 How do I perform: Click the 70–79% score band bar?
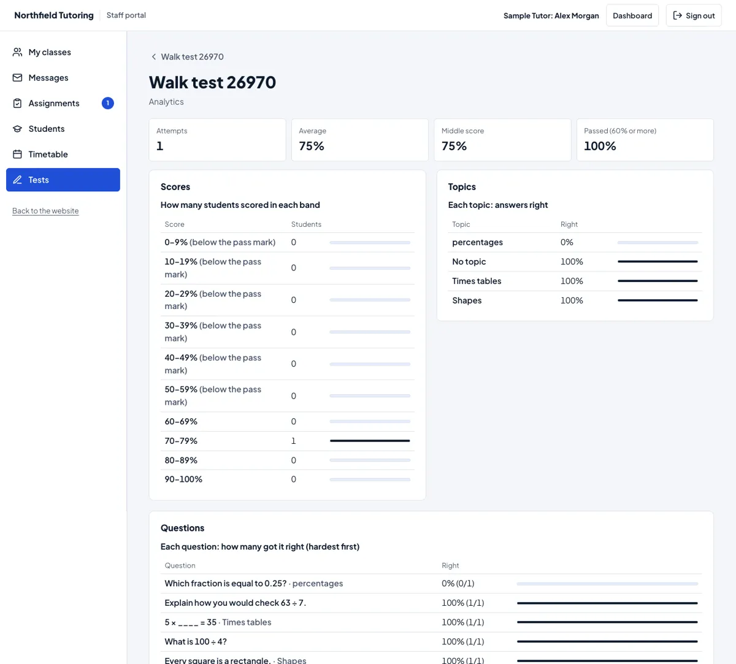(370, 441)
